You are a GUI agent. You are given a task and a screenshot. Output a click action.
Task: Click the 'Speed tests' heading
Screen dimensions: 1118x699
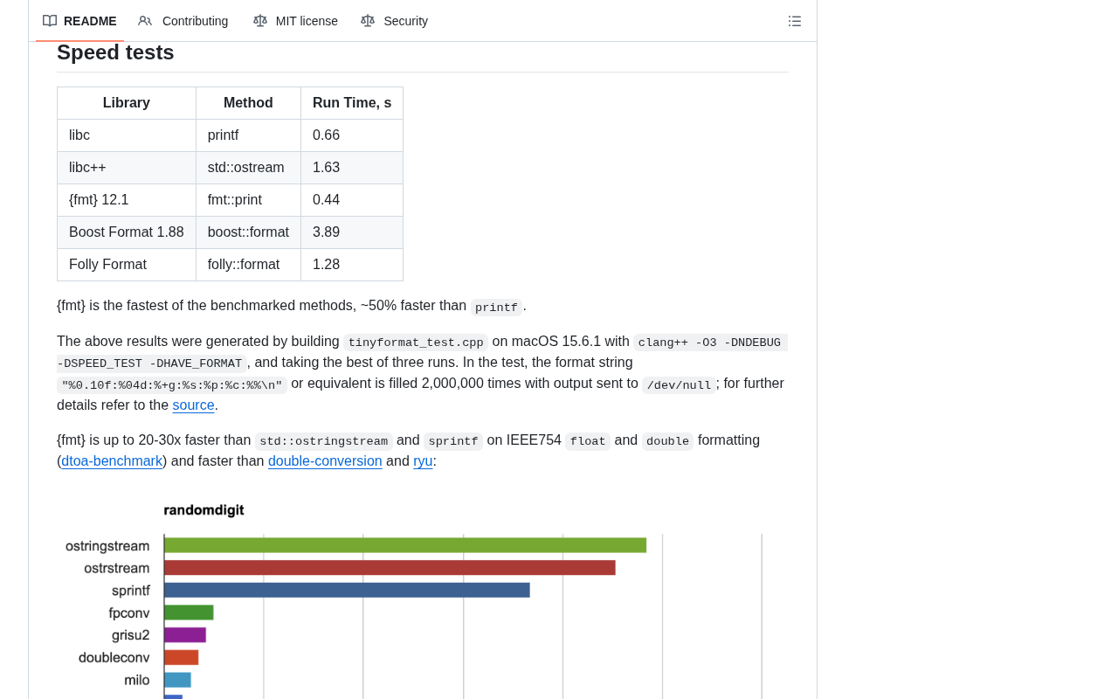point(115,52)
